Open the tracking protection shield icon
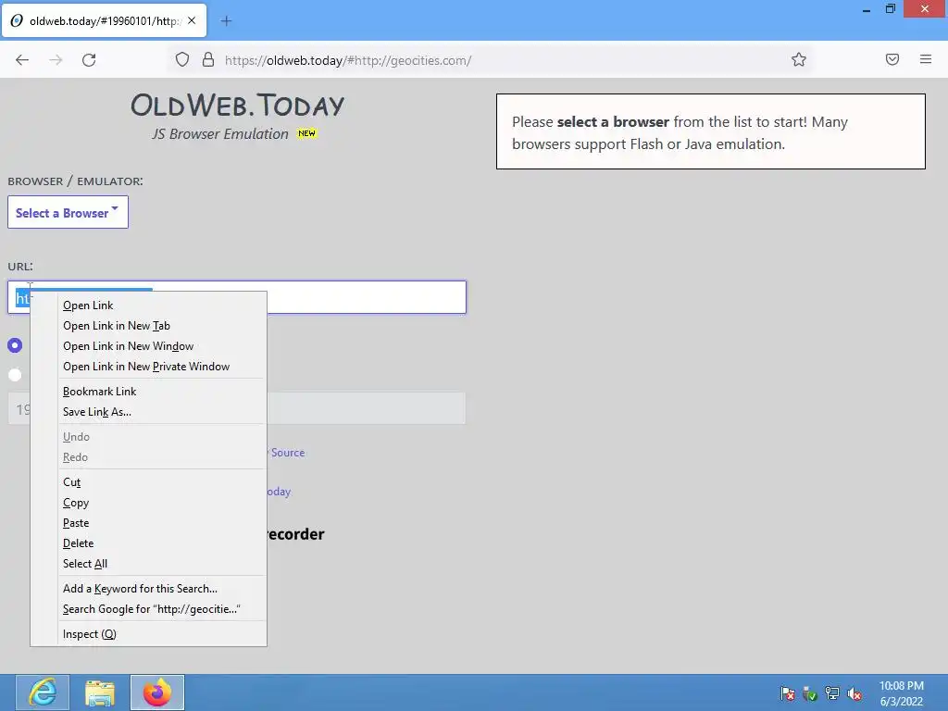Screen dimensions: 948x711 click(182, 60)
